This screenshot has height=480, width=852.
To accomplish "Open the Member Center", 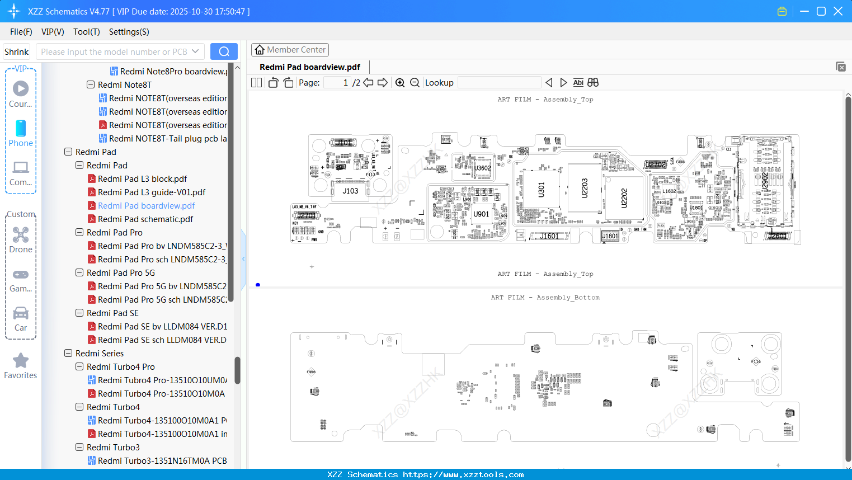I will [x=290, y=49].
